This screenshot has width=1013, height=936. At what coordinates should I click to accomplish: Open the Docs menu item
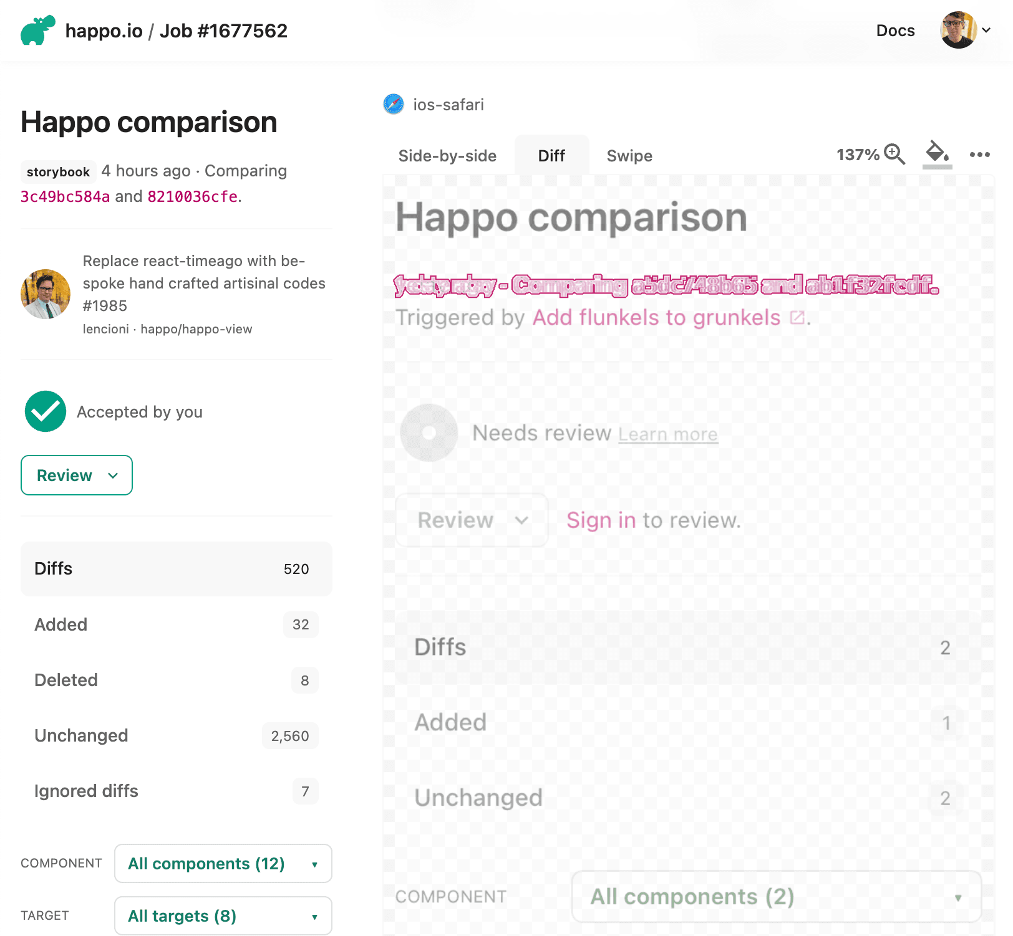(895, 30)
